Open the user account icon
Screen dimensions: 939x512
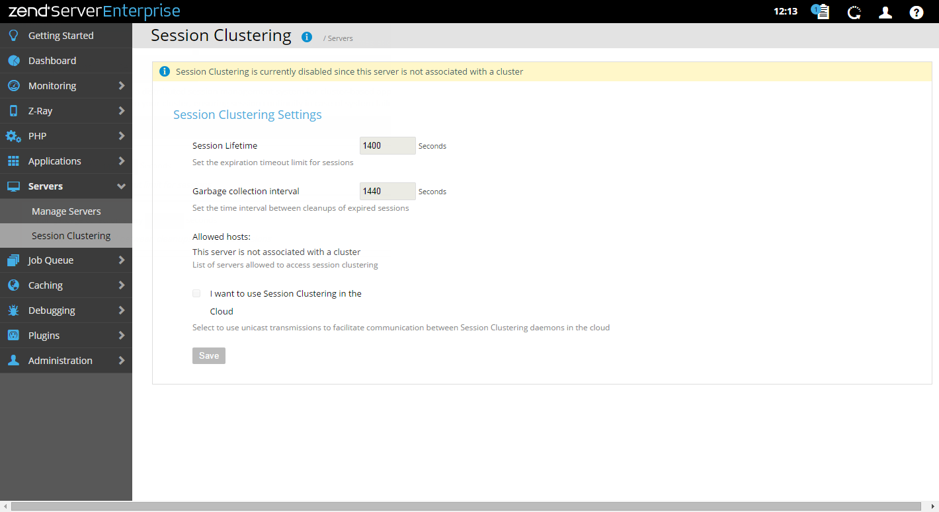885,12
